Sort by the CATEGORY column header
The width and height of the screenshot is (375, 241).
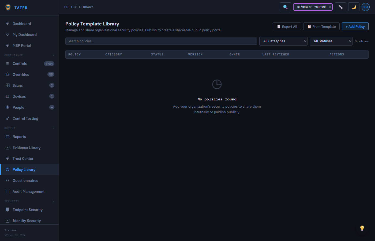pyautogui.click(x=114, y=54)
